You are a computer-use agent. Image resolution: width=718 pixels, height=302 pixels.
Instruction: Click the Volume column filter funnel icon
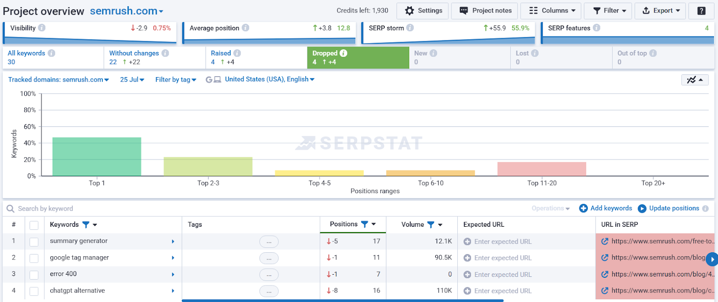tap(430, 224)
